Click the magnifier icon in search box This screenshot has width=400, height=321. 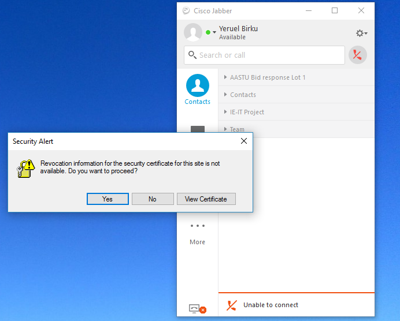click(x=192, y=55)
